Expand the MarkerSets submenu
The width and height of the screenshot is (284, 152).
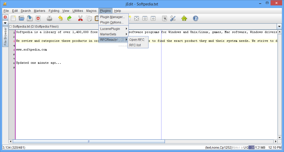tap(113, 34)
